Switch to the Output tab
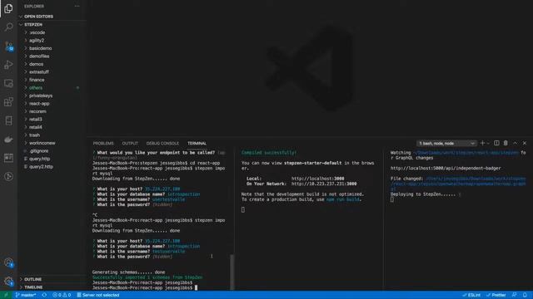The image size is (533, 299). [130, 144]
